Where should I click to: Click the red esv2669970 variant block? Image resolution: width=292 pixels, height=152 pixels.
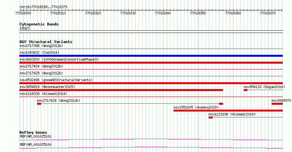click(277, 104)
